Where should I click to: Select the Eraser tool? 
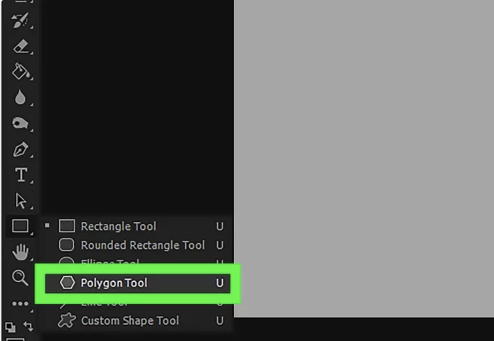coord(20,46)
